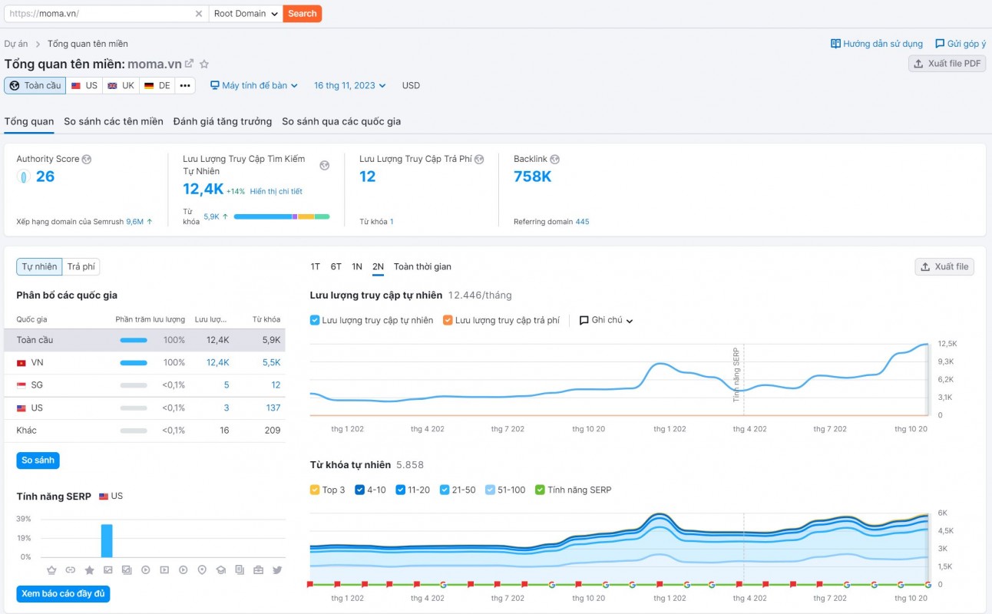Click the reviews star icon in the SERP chart

[89, 570]
